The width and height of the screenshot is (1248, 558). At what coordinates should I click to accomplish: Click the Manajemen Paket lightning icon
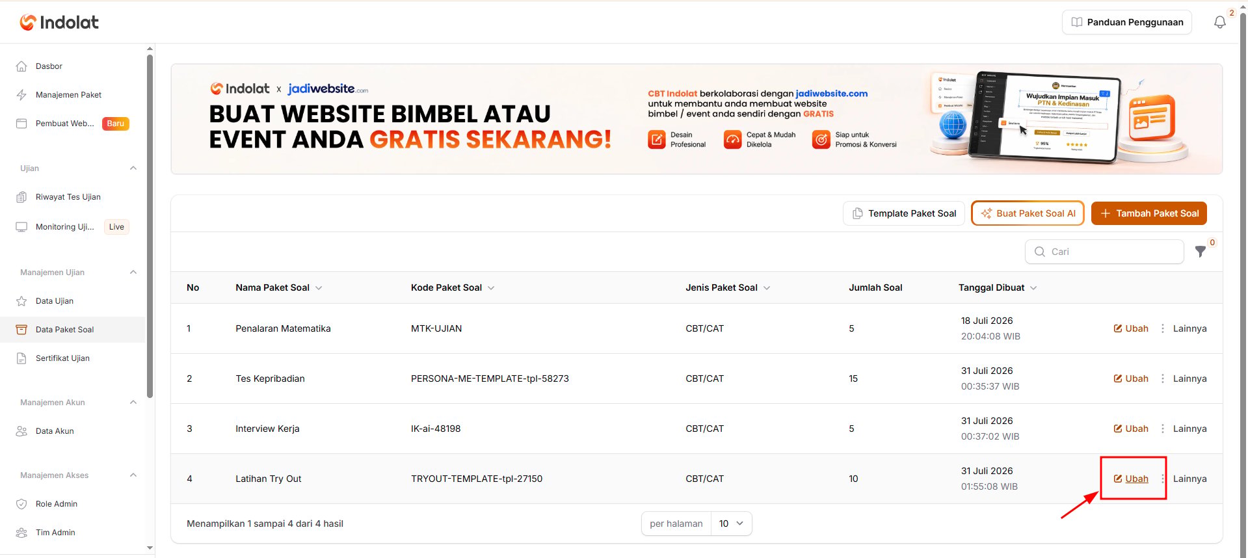[x=21, y=95]
